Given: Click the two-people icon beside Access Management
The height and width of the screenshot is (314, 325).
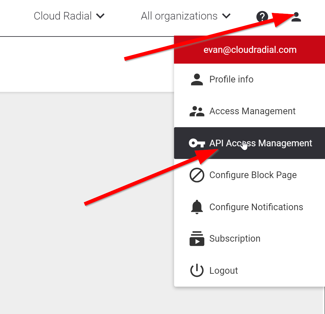Looking at the screenshot, I should tap(197, 111).
